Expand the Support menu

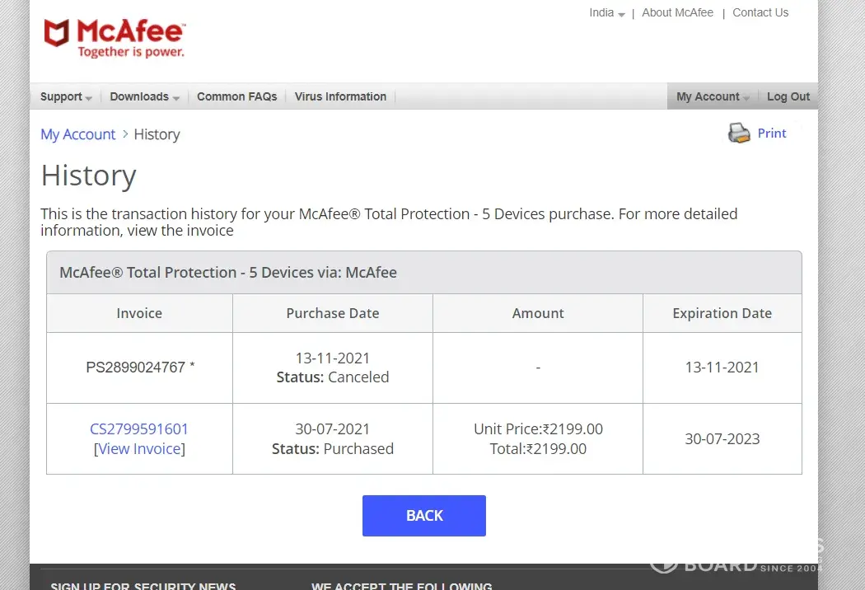pyautogui.click(x=66, y=96)
